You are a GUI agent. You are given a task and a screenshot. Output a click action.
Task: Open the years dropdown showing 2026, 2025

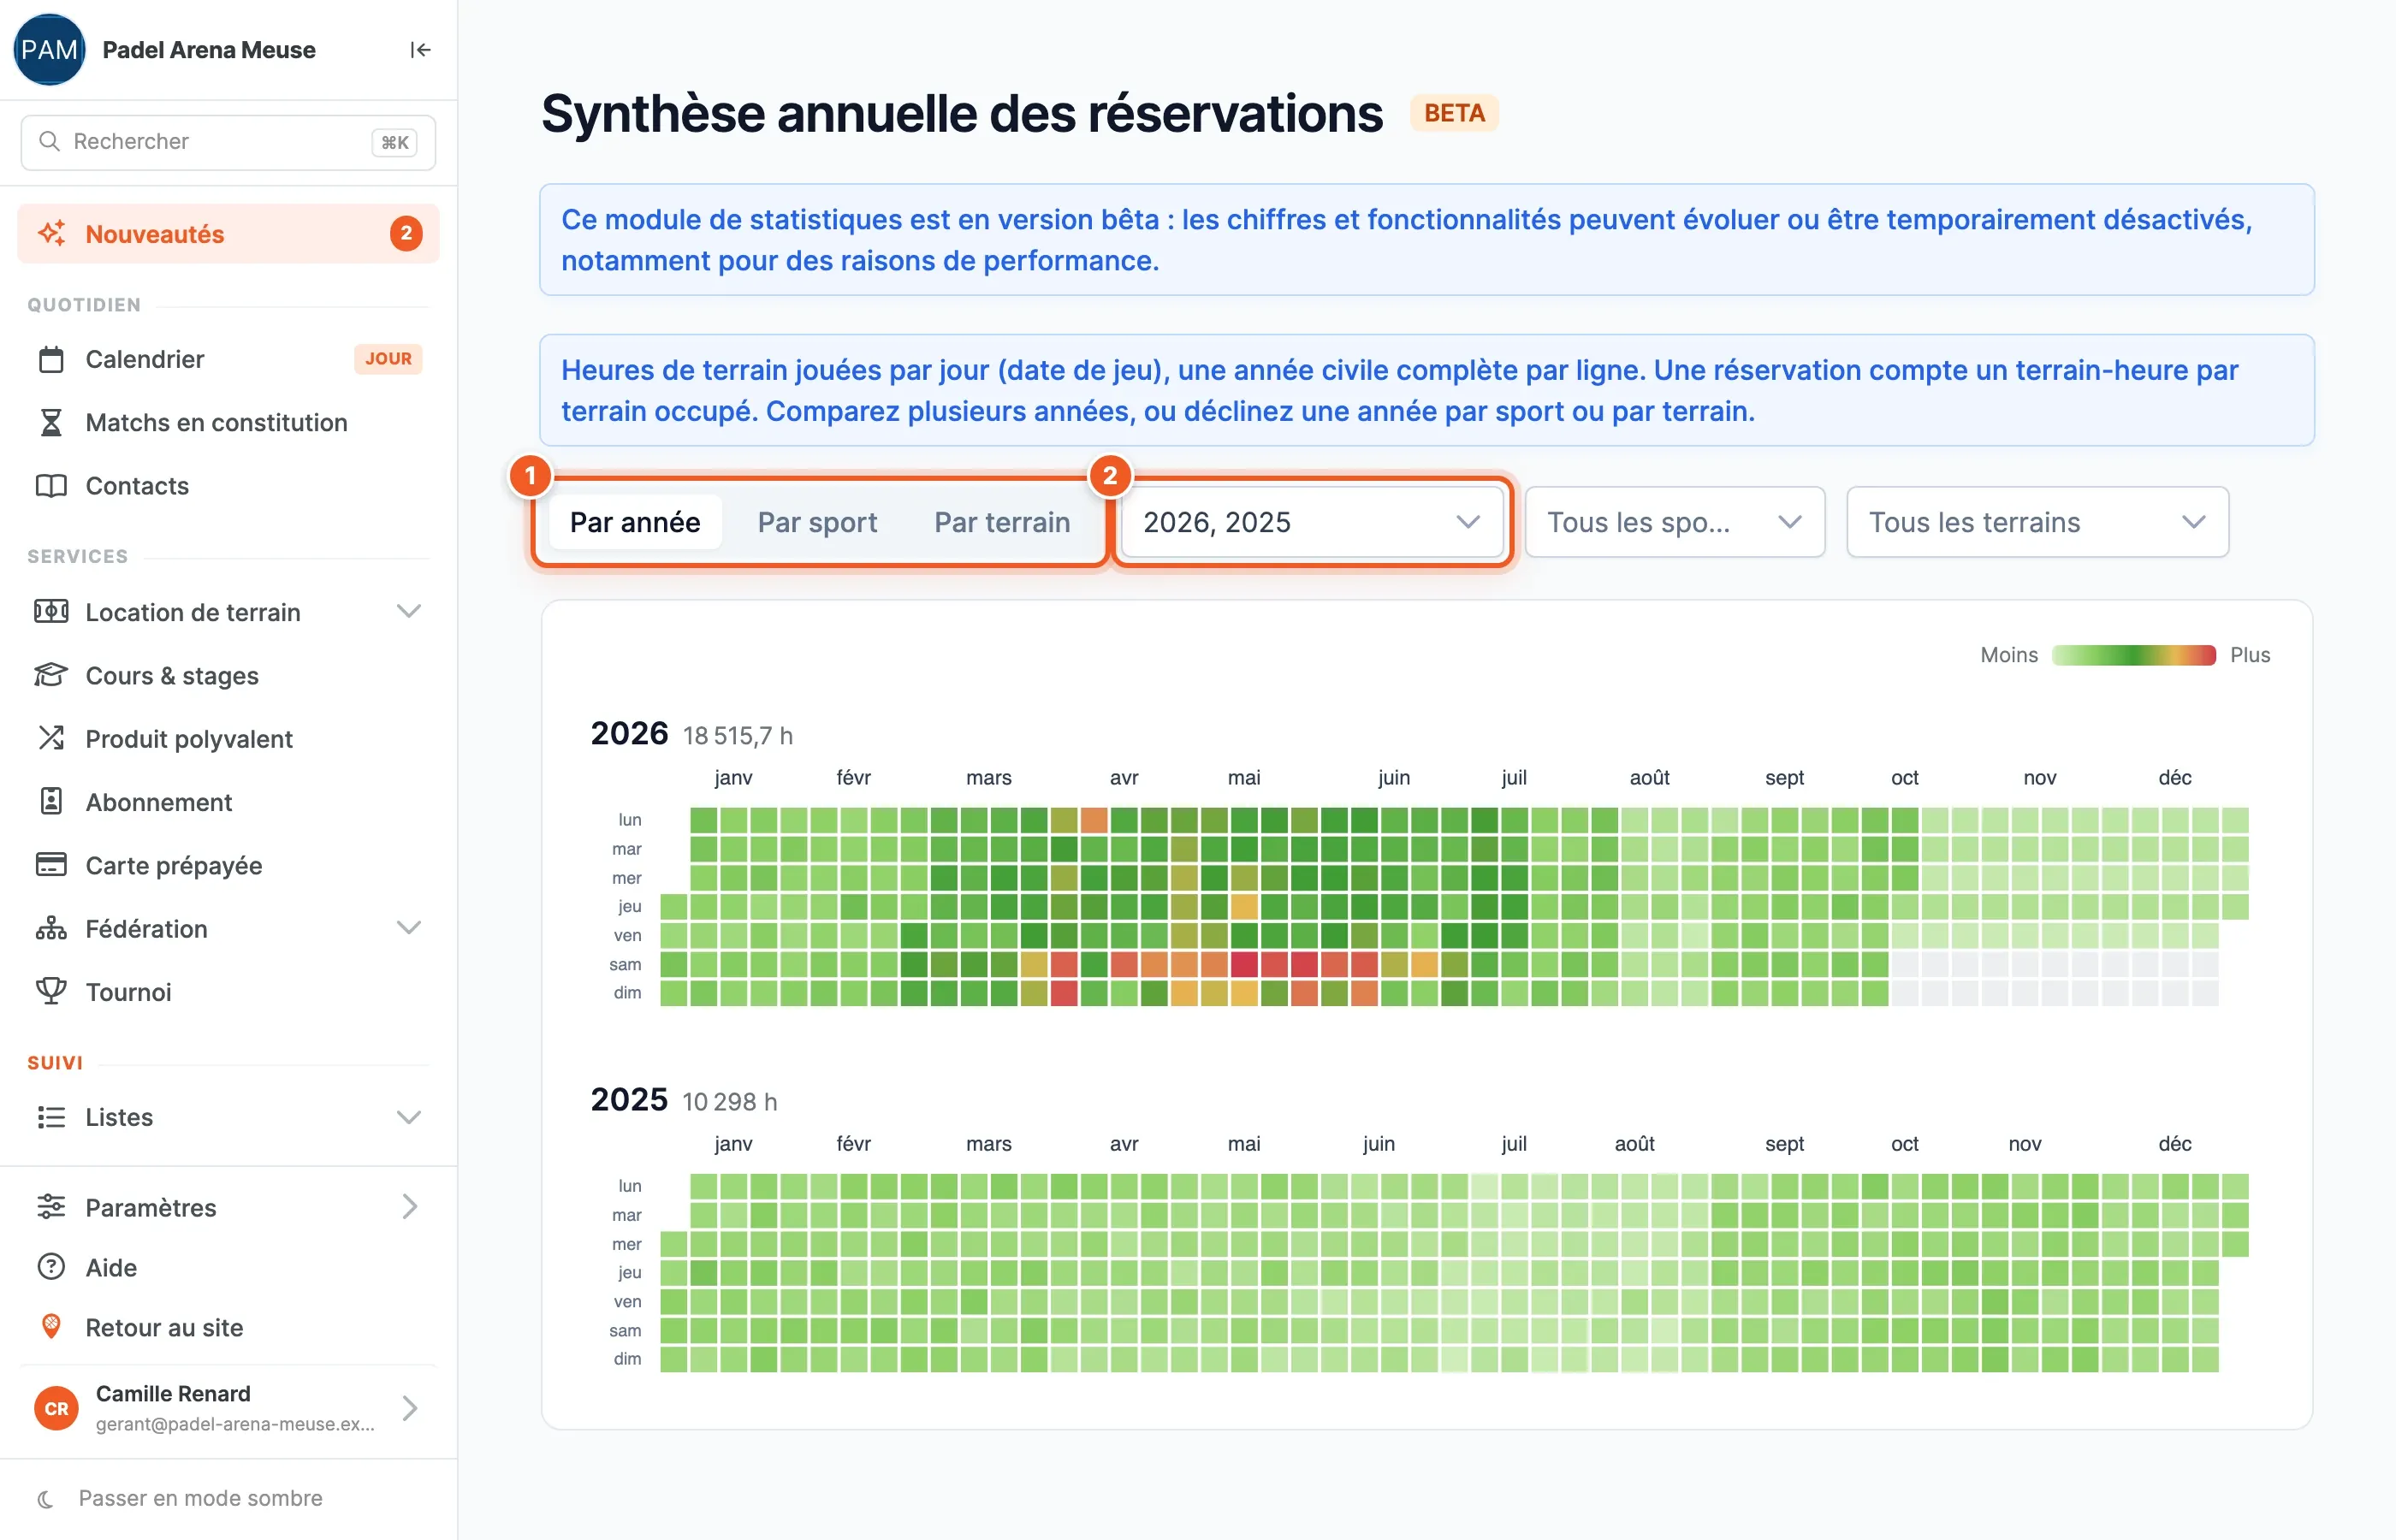(1312, 522)
